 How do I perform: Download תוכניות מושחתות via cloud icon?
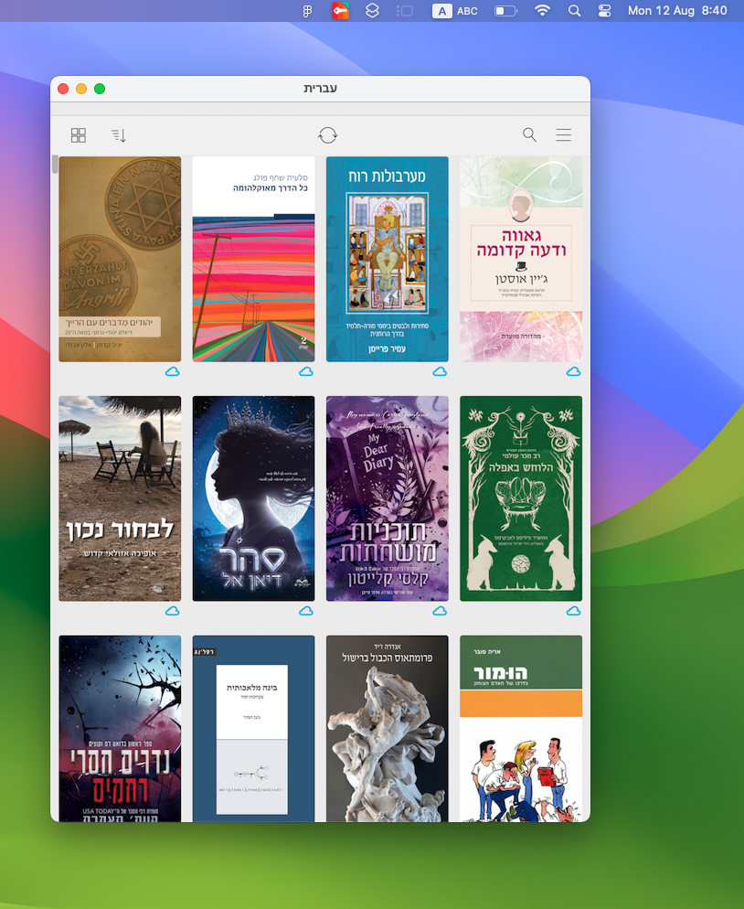coord(440,611)
